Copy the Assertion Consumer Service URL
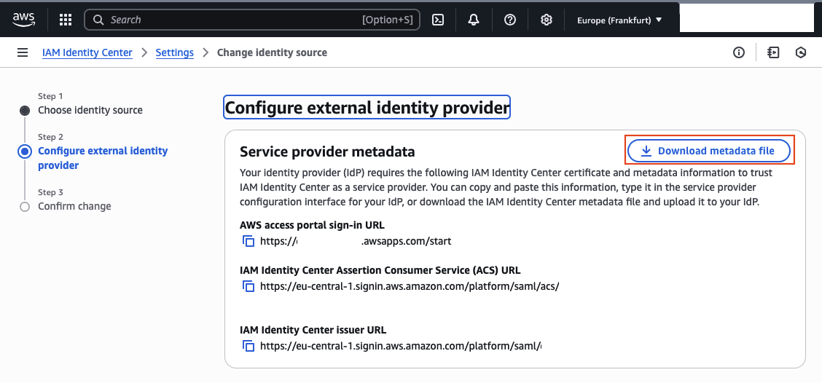The width and height of the screenshot is (822, 383). (248, 287)
